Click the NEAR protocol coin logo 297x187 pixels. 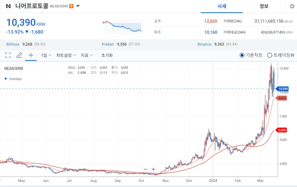click(x=8, y=6)
